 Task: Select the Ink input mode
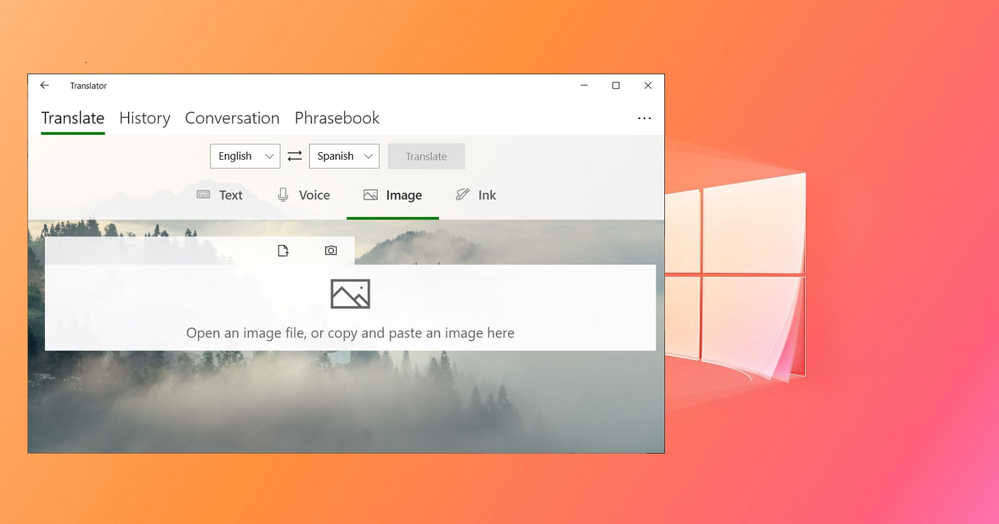476,195
